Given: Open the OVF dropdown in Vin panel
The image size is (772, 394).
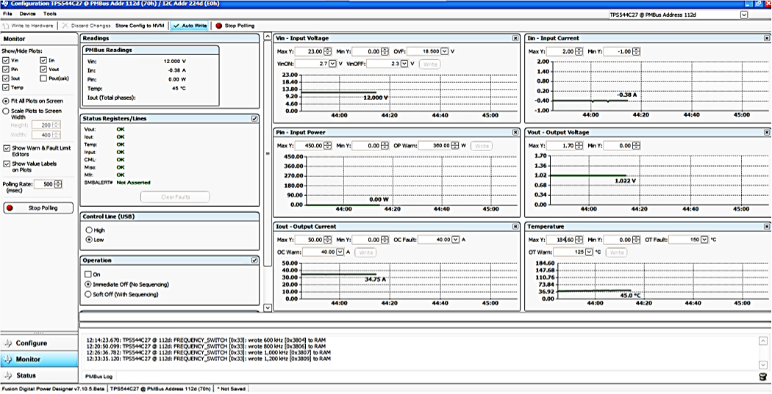Looking at the screenshot, I should (x=444, y=51).
